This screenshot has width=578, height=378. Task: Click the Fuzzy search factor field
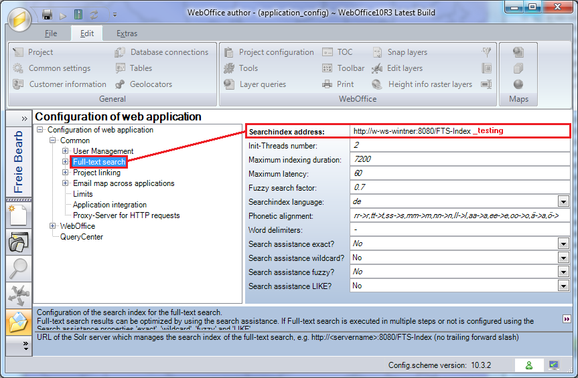point(459,187)
